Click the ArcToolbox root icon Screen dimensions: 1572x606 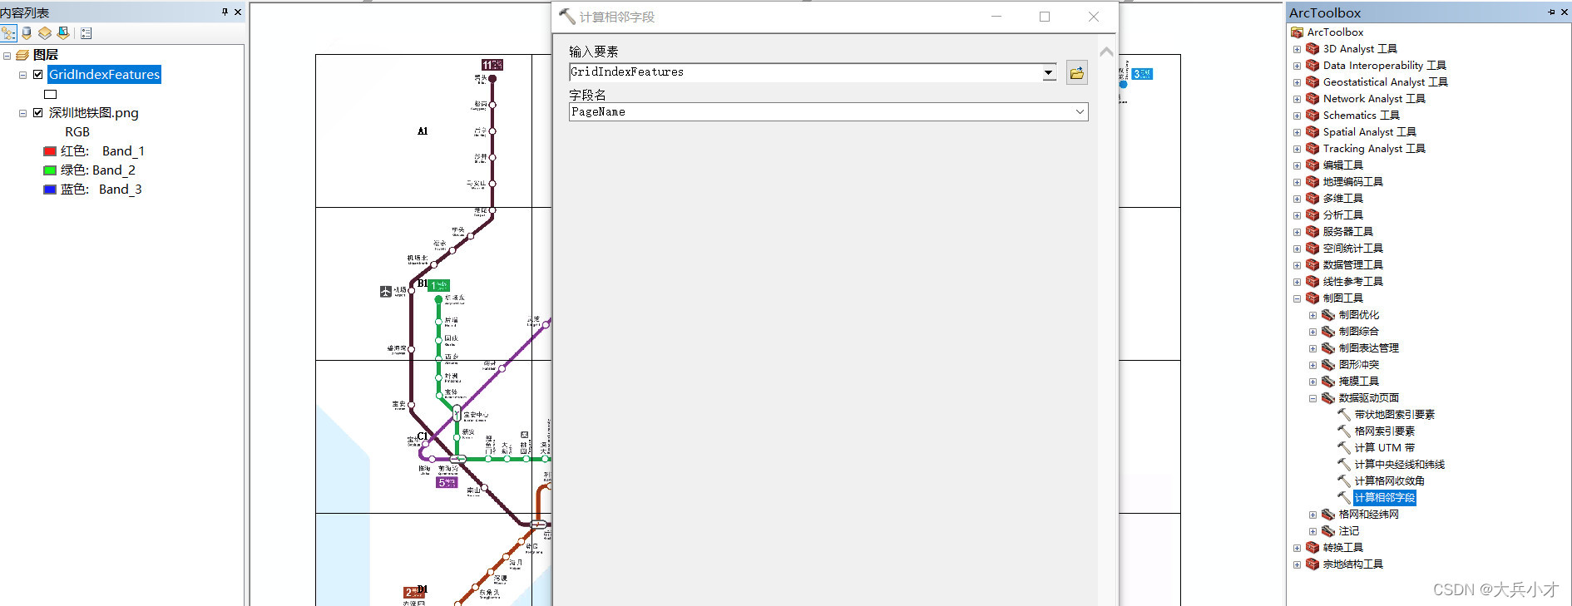point(1297,32)
